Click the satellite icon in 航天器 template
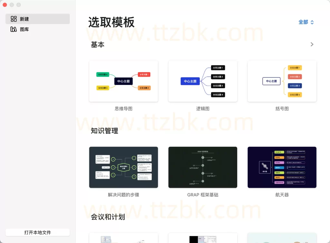Image resolution: width=330 pixels, height=243 pixels. pyautogui.click(x=265, y=167)
